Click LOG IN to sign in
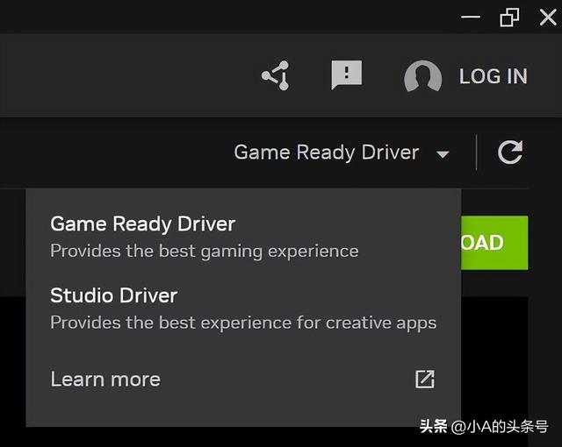The height and width of the screenshot is (447, 562). pos(493,76)
